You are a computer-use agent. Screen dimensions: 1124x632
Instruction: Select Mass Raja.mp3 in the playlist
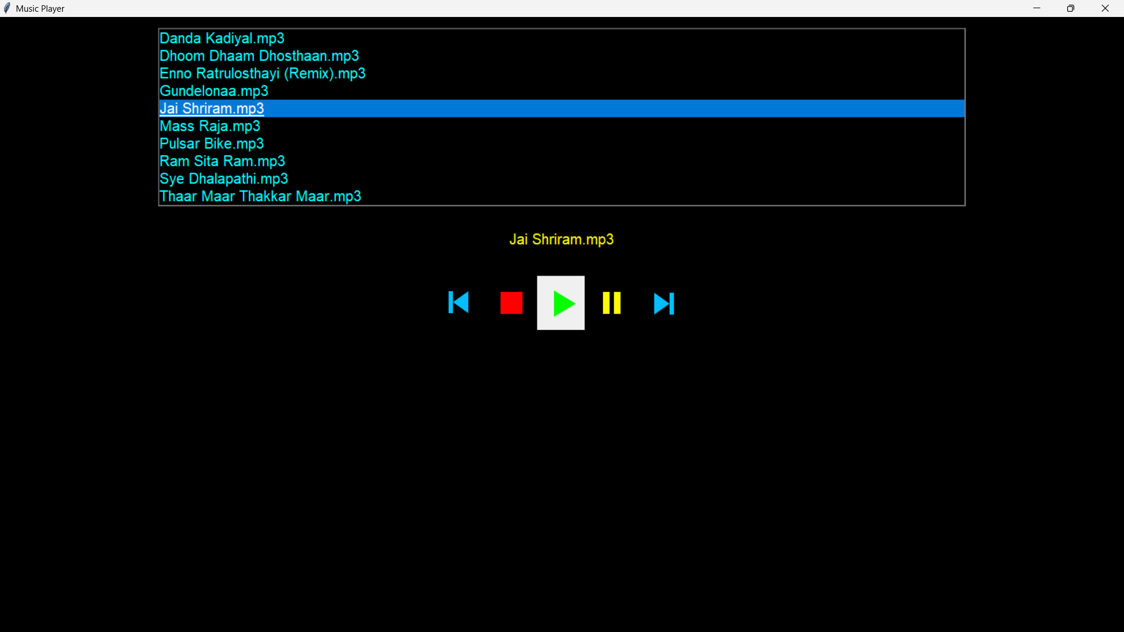point(210,126)
